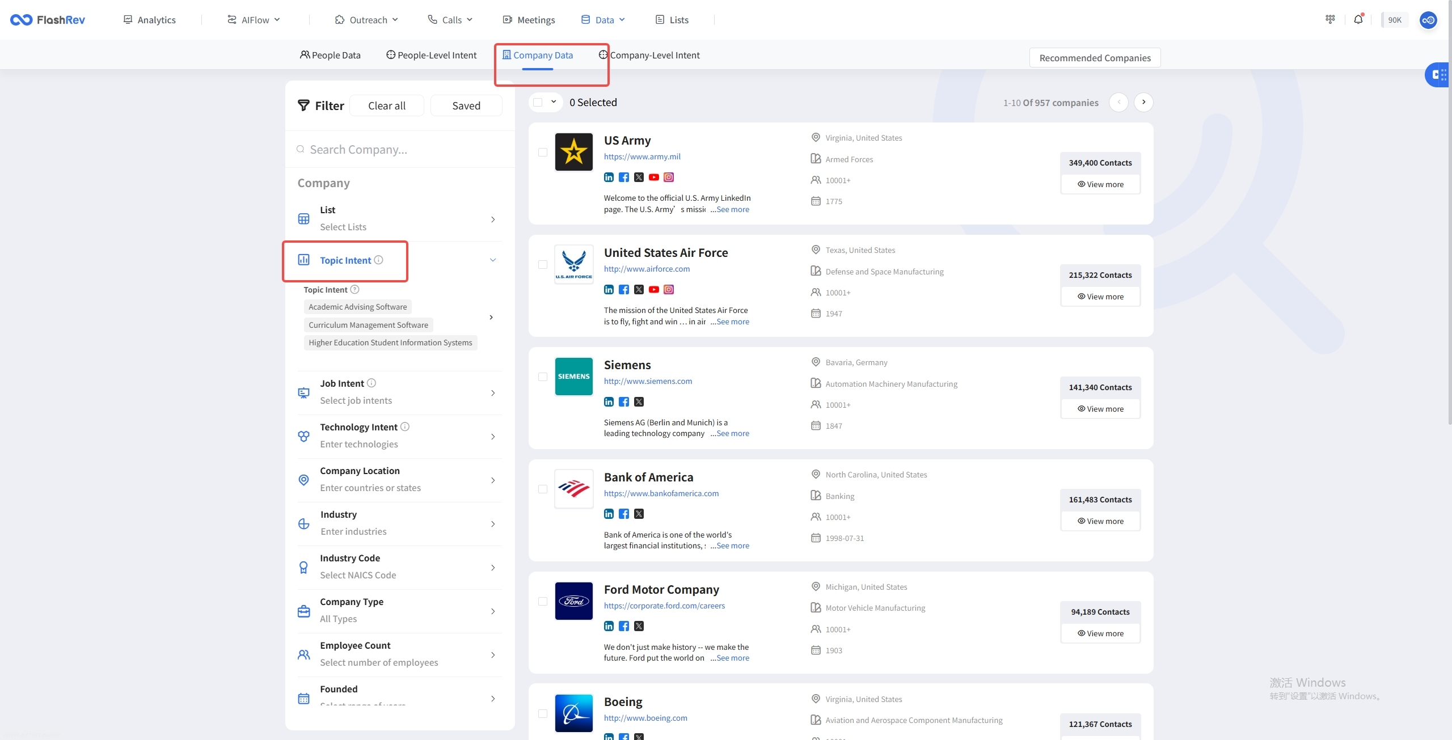Open Ford Motor Company LinkedIn icon
Screen dimensions: 1452x740
(609, 626)
